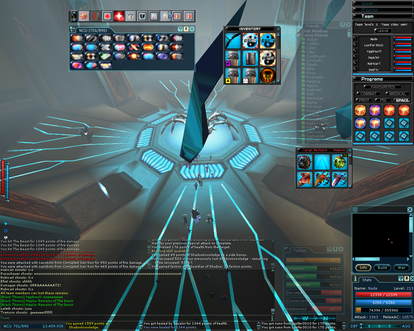Click the grid icon above the minimap
The height and width of the screenshot is (331, 414).
[355, 209]
